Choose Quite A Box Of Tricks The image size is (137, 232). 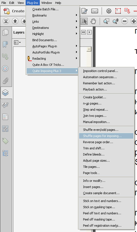(x=52, y=65)
